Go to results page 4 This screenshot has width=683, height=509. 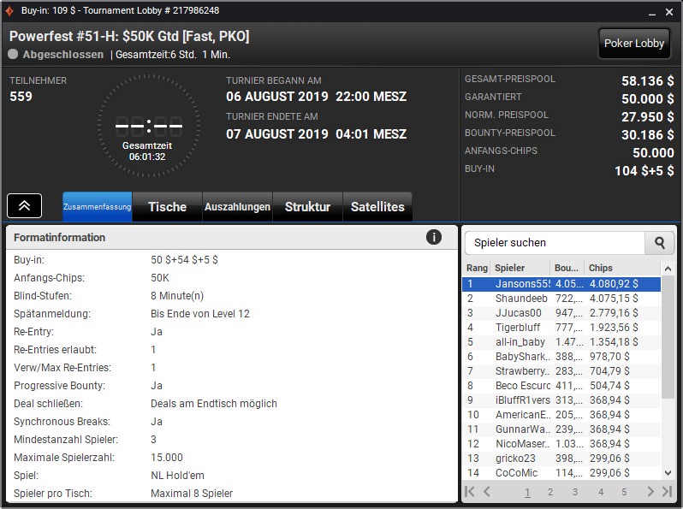tap(601, 492)
